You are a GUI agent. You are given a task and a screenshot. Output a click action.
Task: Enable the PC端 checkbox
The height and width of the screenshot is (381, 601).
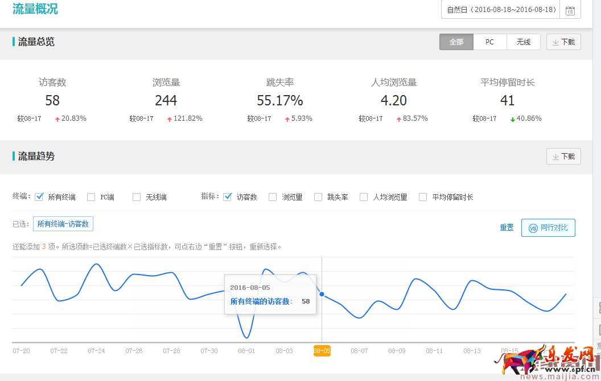91,197
